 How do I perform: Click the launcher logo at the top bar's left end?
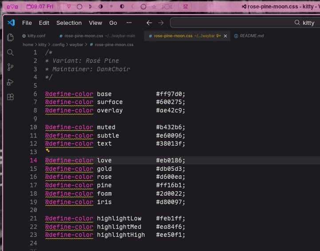12,7
